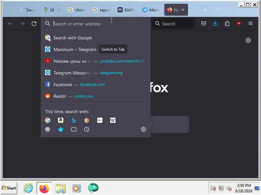This screenshot has height=195, width=261.
Task: Switch to the 'Омск' tab
Action: pyautogui.click(x=30, y=10)
